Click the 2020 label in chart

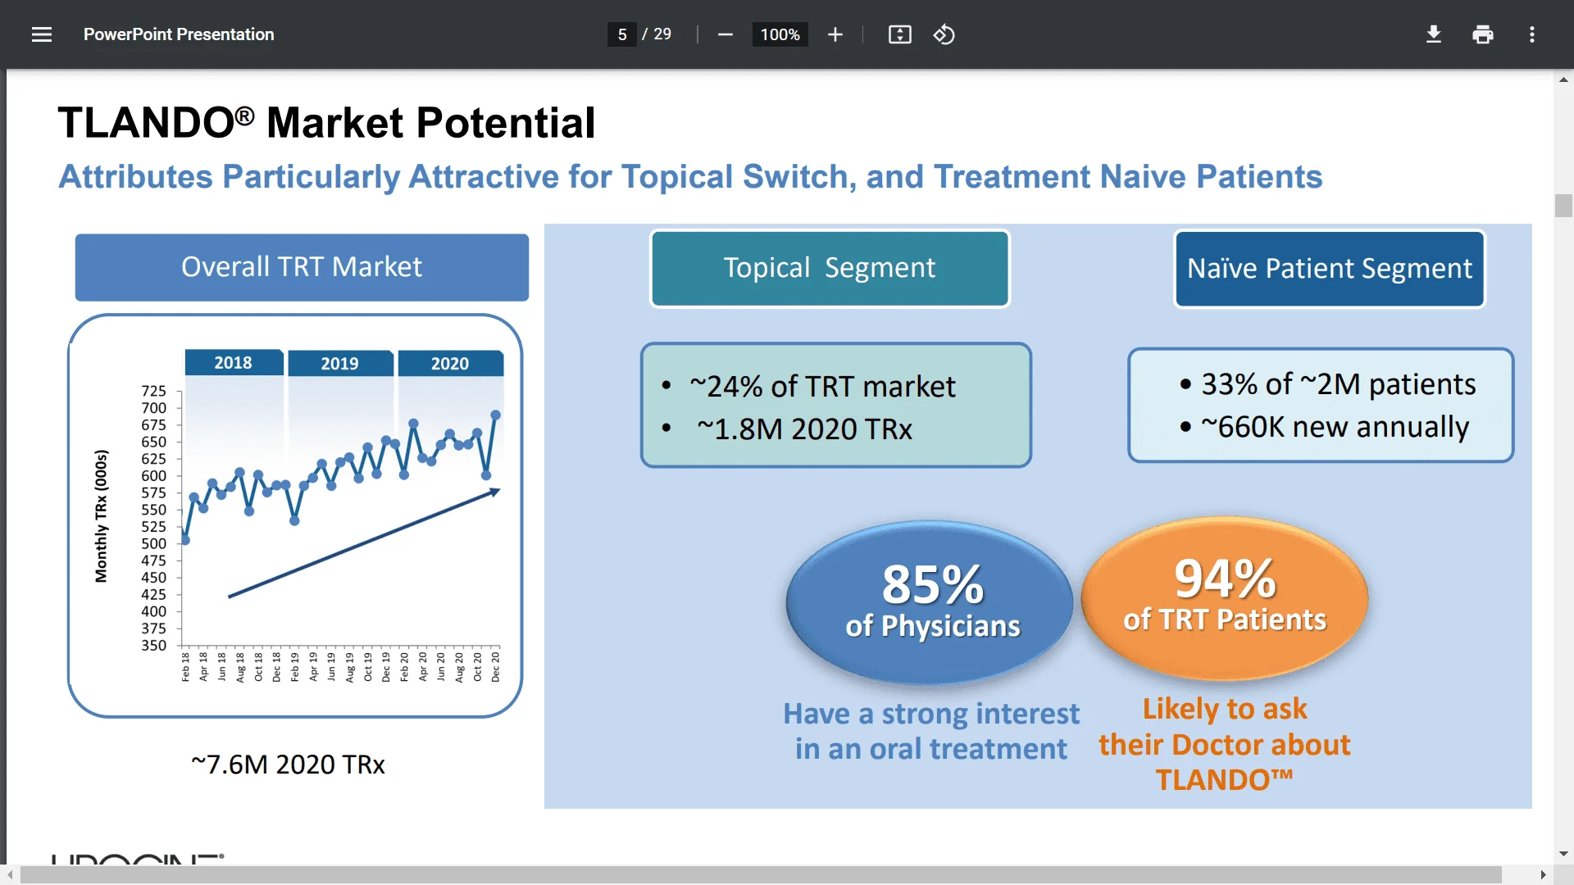coord(450,363)
